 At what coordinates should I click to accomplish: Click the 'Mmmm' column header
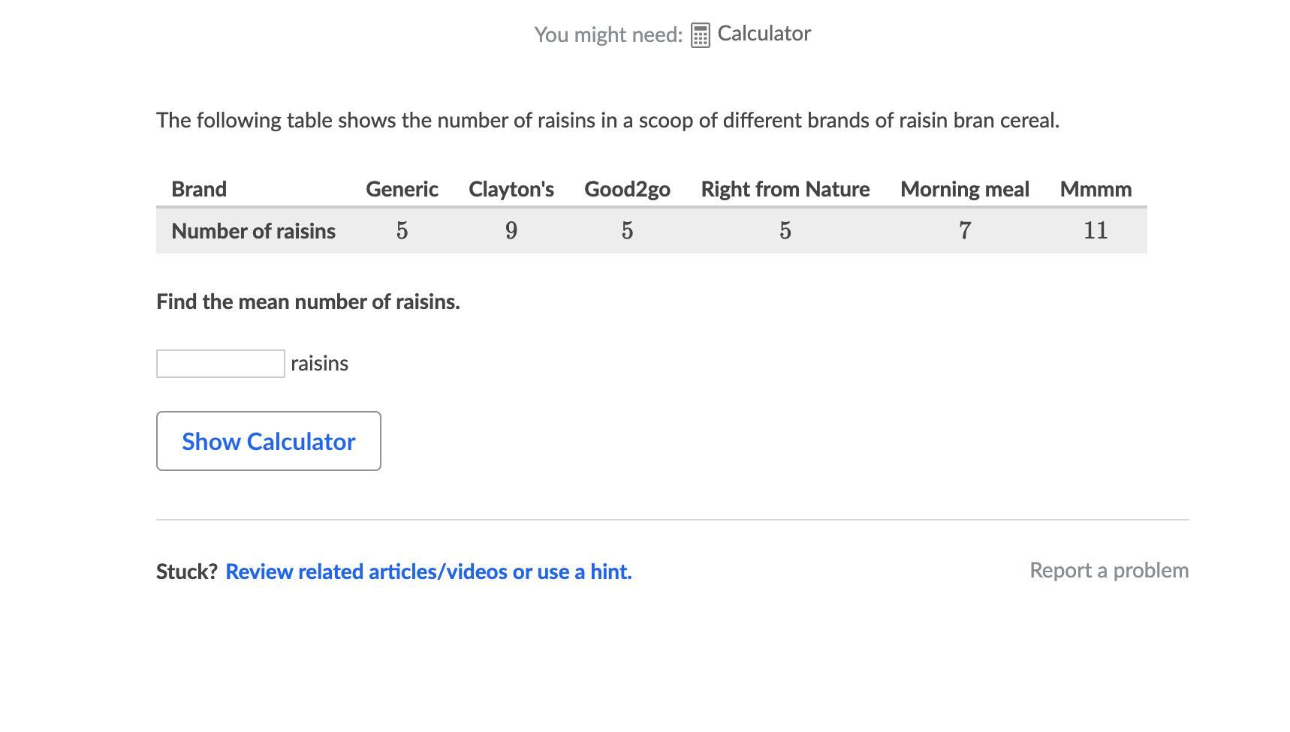1095,189
